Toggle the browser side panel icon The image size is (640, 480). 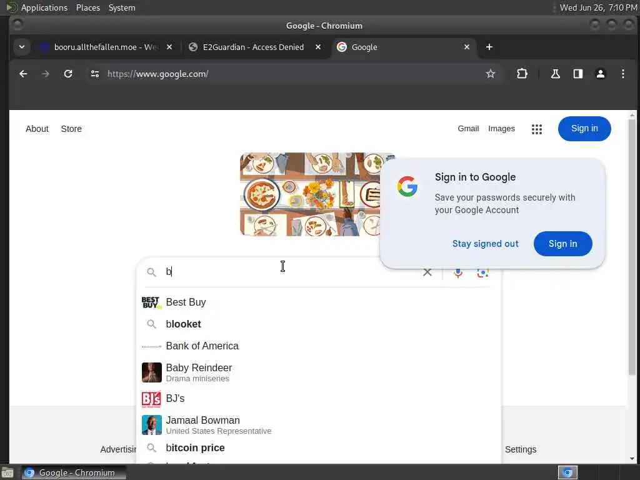click(577, 74)
